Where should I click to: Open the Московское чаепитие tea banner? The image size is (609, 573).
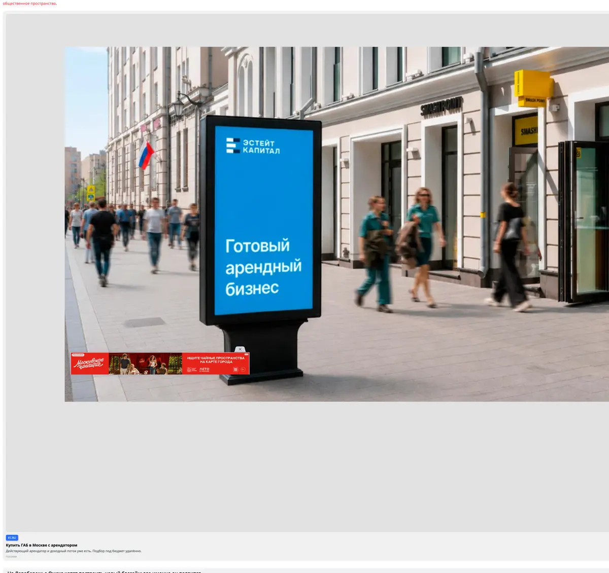pos(160,364)
